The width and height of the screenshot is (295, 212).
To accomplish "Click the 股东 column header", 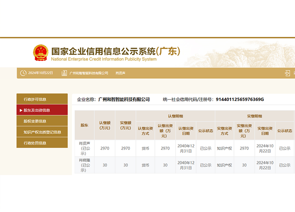I will pyautogui.click(x=84, y=125).
